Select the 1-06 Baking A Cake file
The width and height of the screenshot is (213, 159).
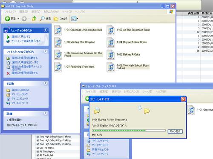pyautogui.click(x=124, y=55)
